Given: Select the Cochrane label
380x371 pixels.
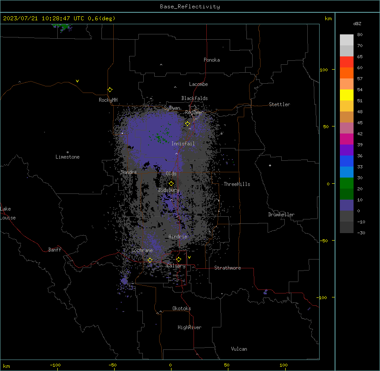Looking at the screenshot, I should pos(142,250).
